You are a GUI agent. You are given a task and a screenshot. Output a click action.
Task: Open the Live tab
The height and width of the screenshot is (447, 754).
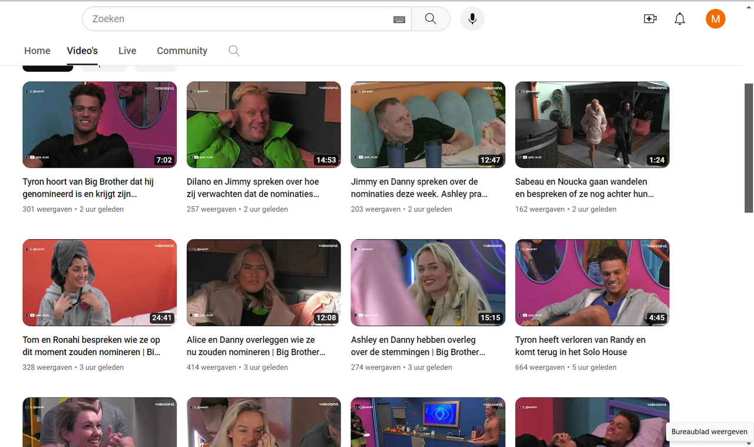tap(127, 51)
